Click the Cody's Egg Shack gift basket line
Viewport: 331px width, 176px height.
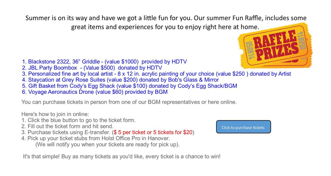(129, 86)
